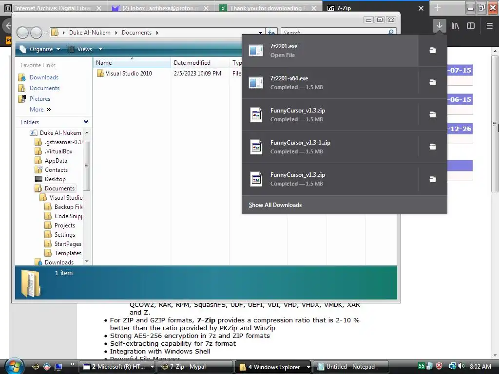Screen dimensions: 499x374
Task: Click the network tray icon
Action: [452, 366]
